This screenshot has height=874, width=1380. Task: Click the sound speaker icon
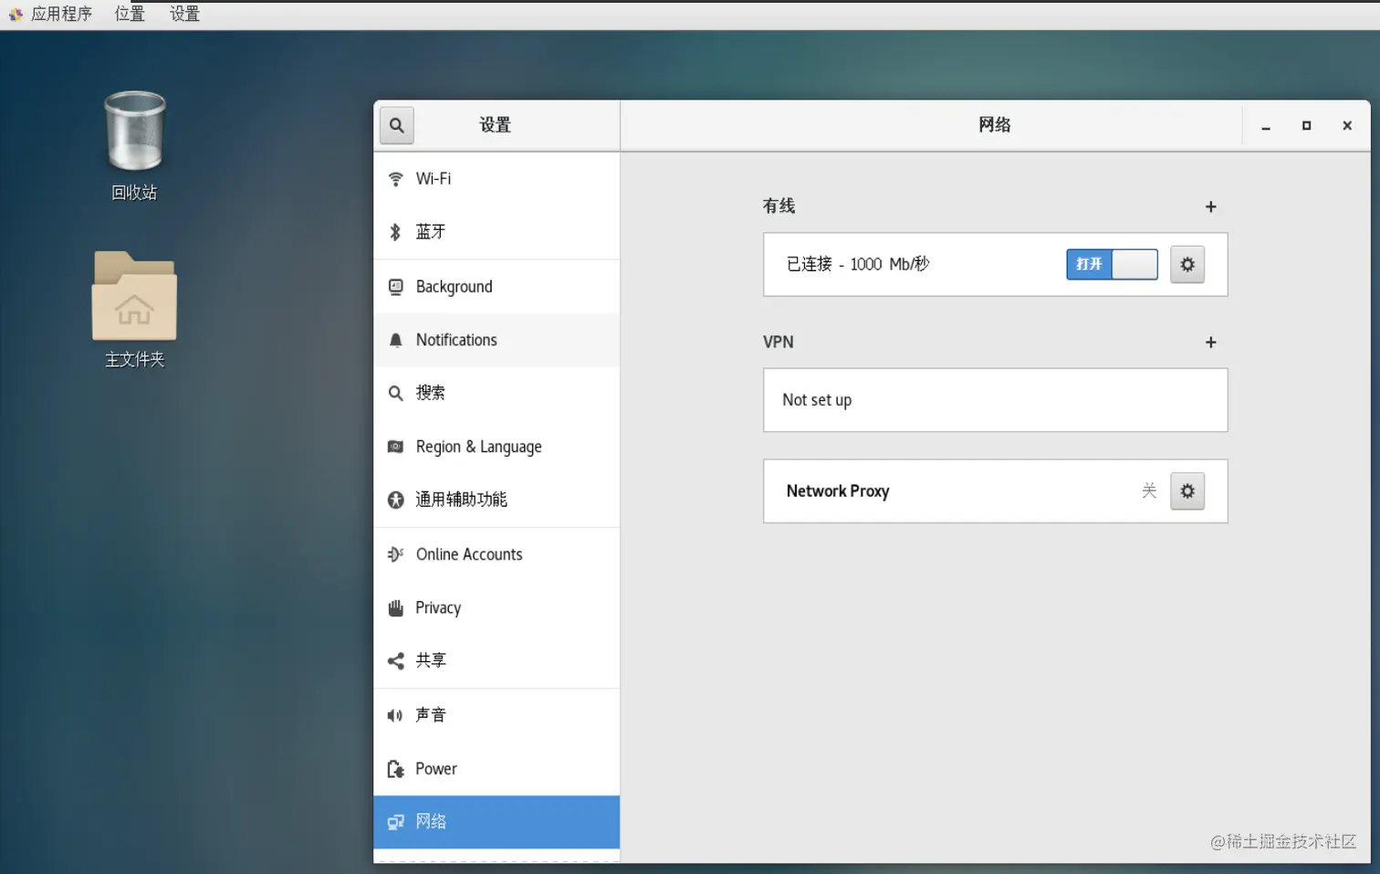[x=395, y=715]
